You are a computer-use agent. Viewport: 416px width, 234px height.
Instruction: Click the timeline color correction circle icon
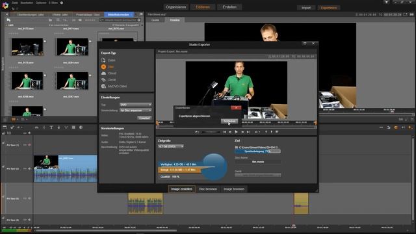pyautogui.click(x=81, y=127)
